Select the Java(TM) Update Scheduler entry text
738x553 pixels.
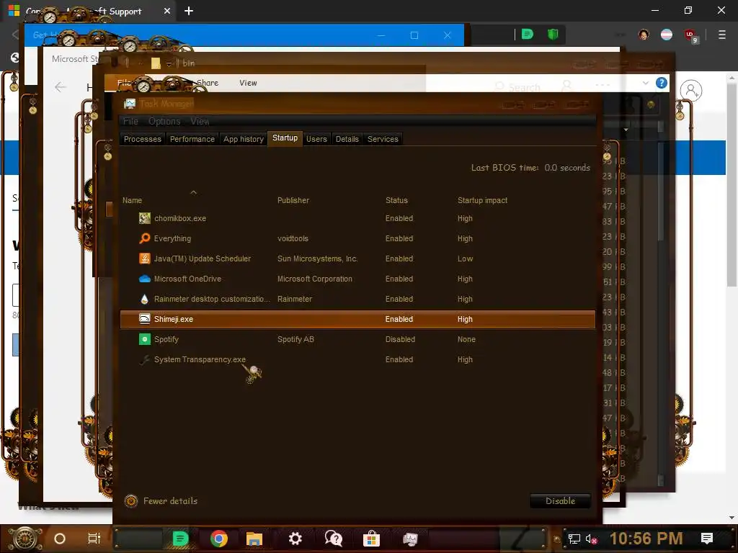click(x=203, y=258)
